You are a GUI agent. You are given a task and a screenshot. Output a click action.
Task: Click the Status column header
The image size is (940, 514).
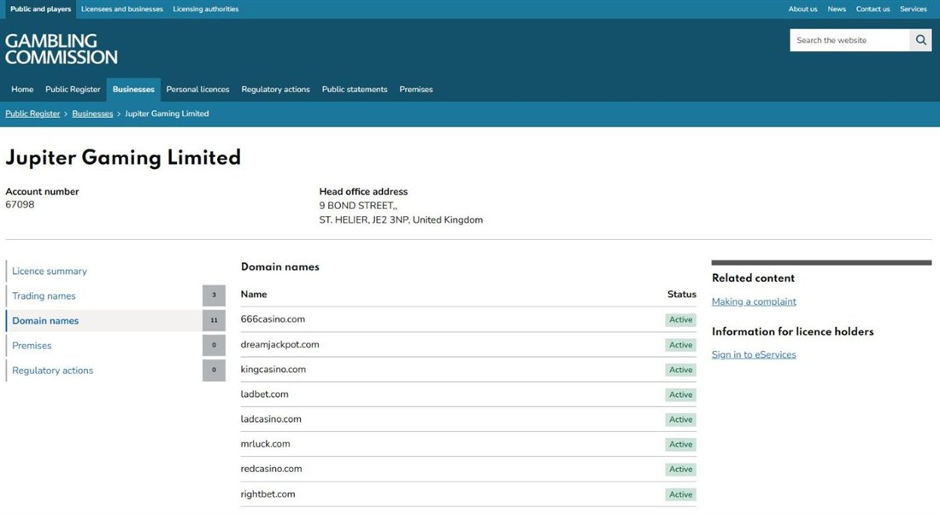pos(682,295)
